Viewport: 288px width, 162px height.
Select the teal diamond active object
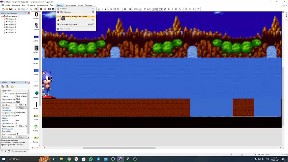[36, 93]
